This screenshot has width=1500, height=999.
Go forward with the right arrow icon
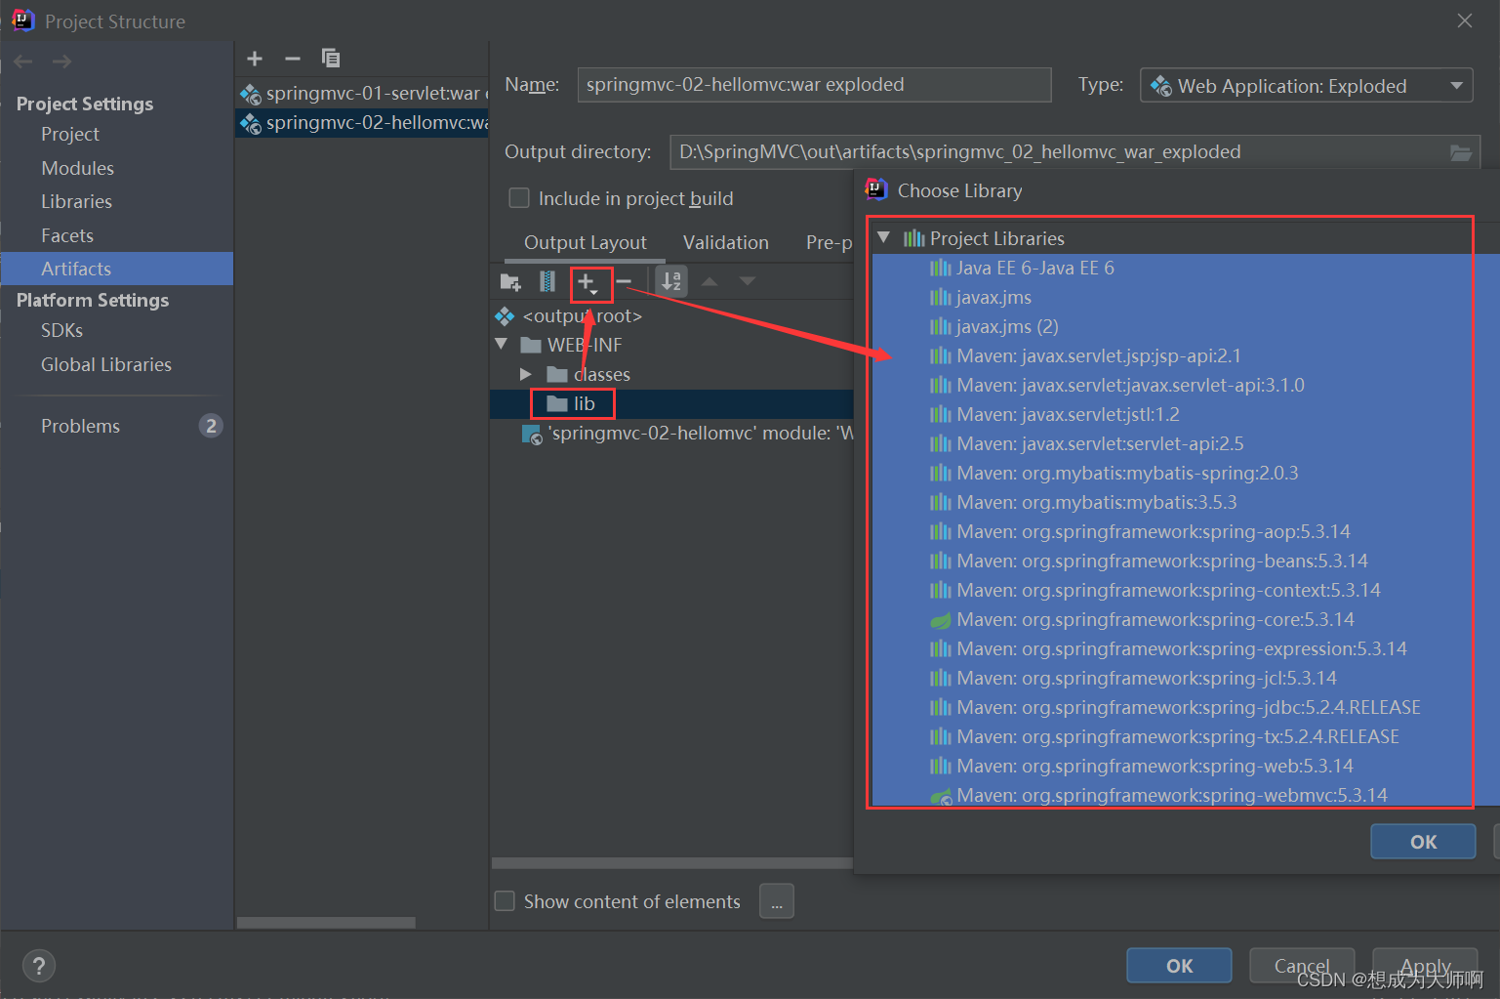pos(61,62)
